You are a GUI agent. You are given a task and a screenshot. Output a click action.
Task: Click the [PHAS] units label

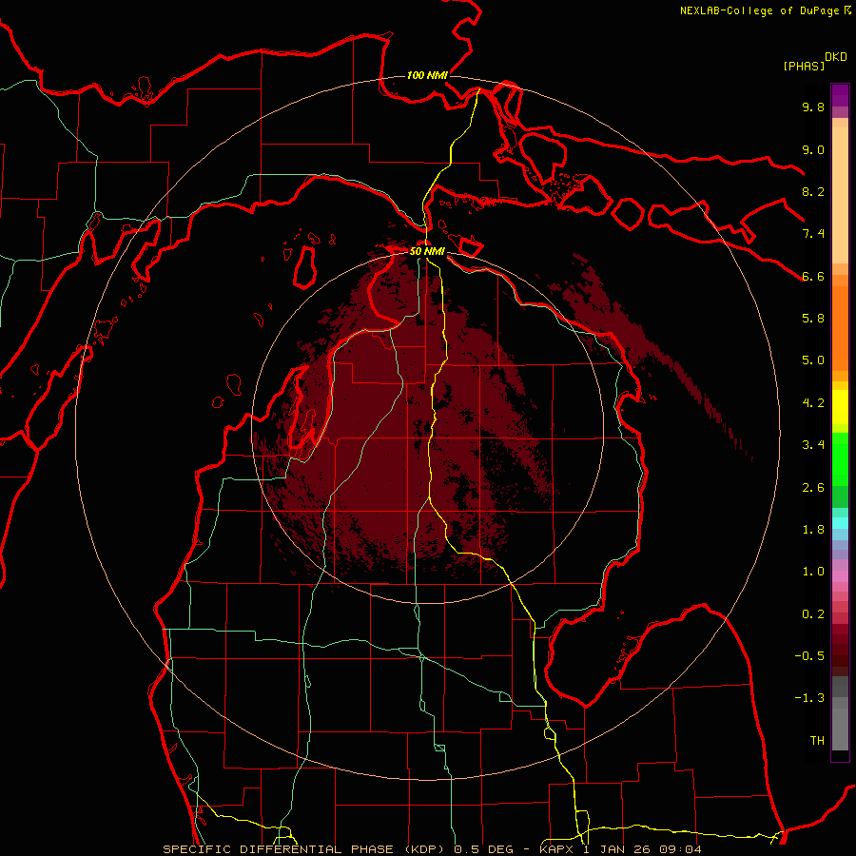coord(804,66)
